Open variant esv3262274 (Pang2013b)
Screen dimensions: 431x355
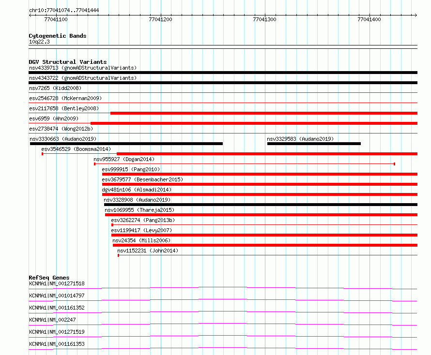point(143,220)
